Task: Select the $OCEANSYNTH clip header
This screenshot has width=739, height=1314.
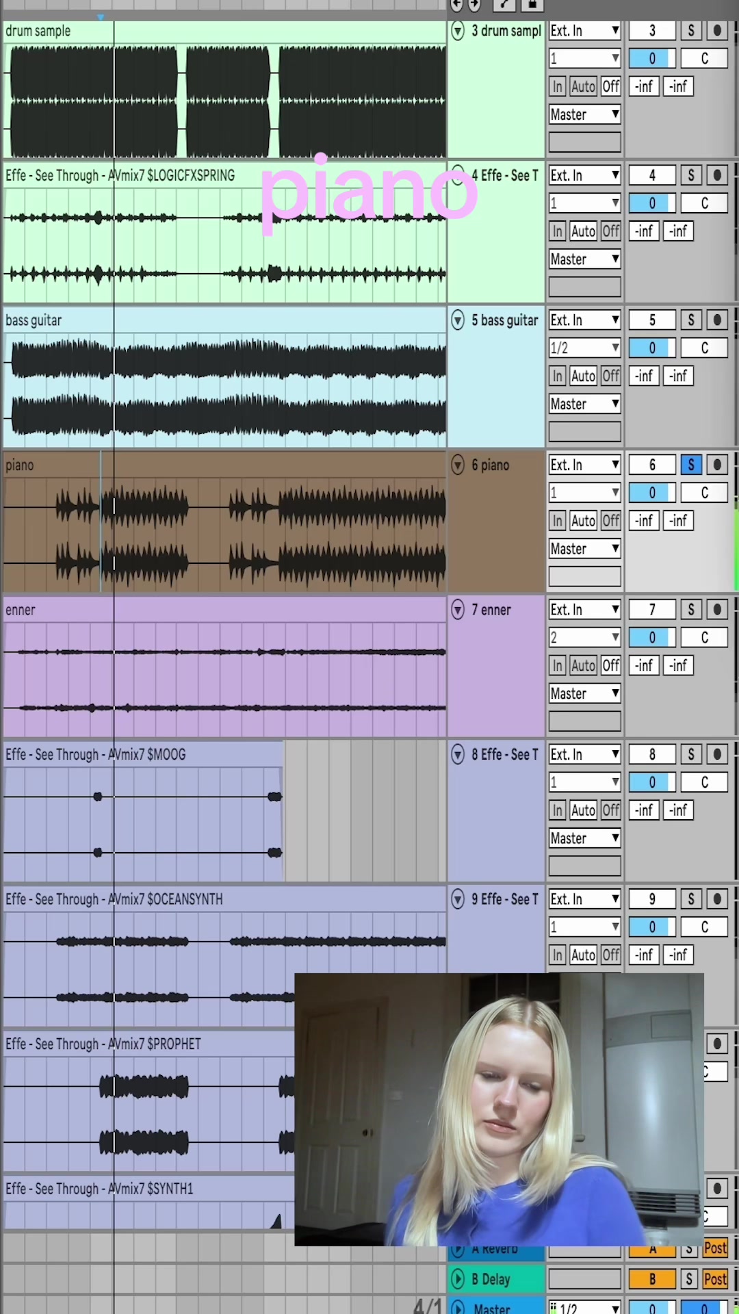Action: click(x=224, y=899)
